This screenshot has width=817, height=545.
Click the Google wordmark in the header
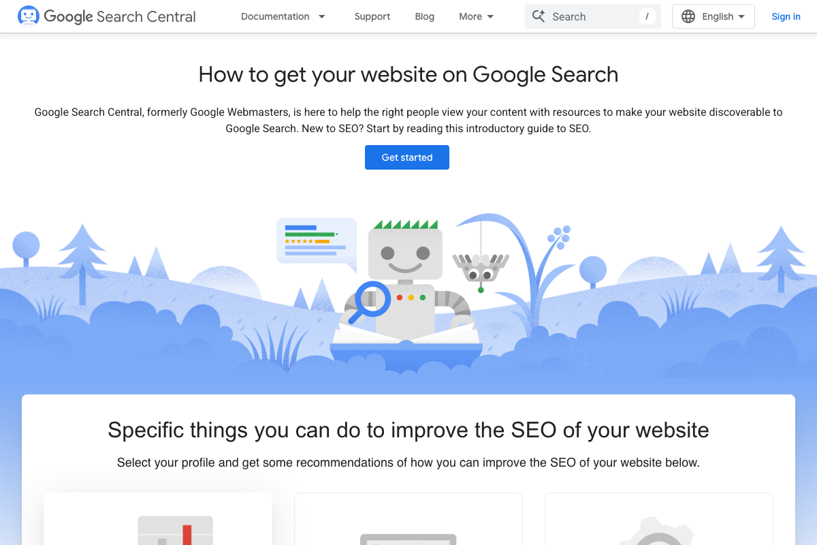click(x=67, y=16)
